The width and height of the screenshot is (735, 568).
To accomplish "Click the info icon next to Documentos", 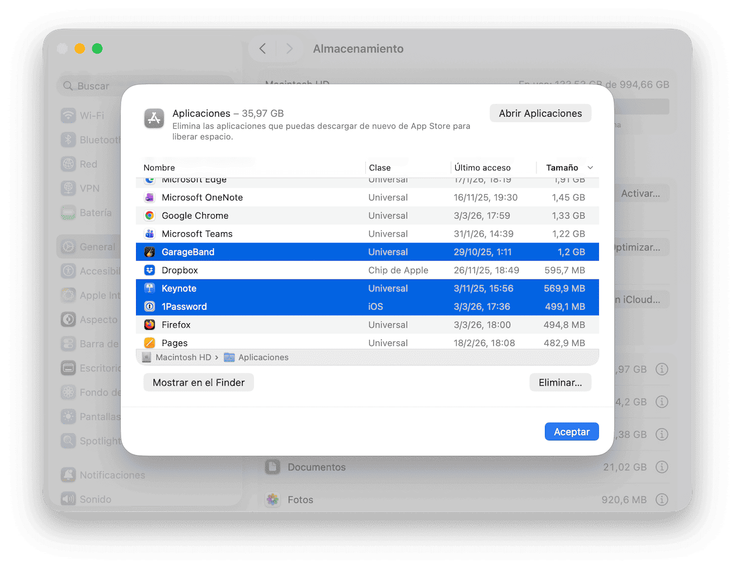I will click(x=662, y=467).
